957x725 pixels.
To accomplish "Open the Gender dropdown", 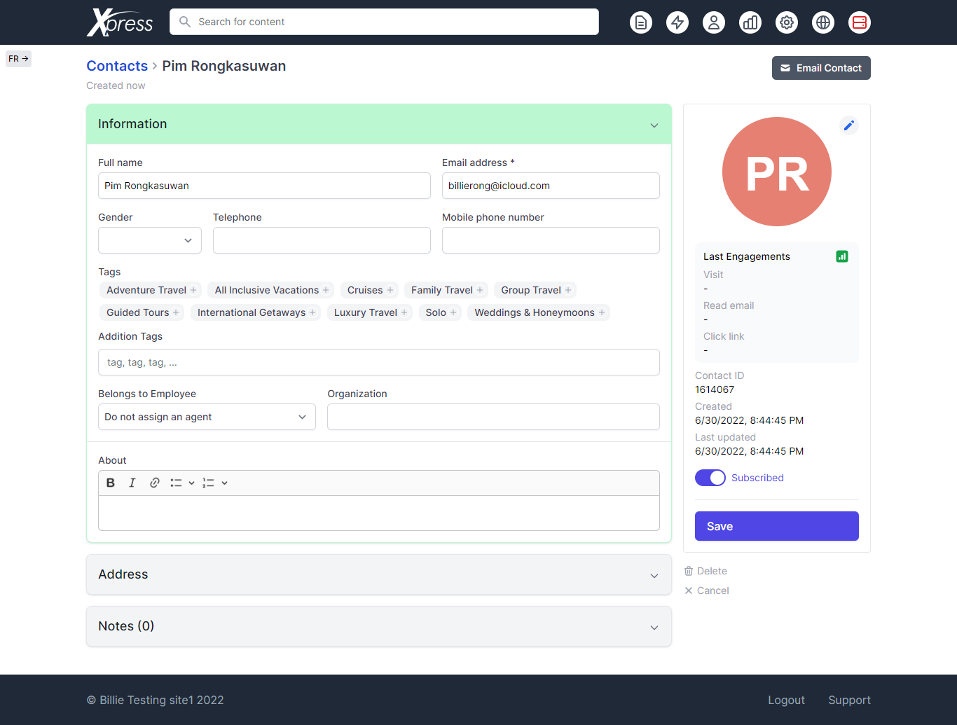I will pyautogui.click(x=150, y=240).
